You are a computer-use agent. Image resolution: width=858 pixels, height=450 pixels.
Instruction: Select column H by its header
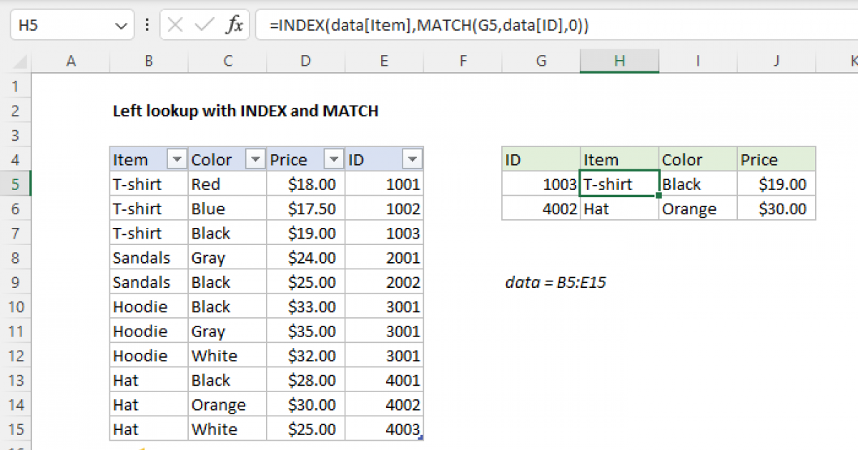[619, 61]
